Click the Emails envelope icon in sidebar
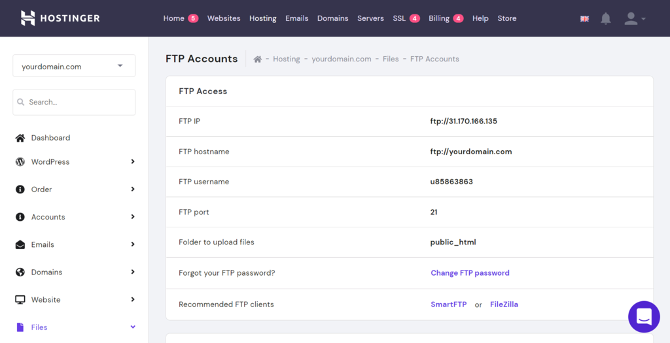Image resolution: width=670 pixels, height=343 pixels. (20, 245)
